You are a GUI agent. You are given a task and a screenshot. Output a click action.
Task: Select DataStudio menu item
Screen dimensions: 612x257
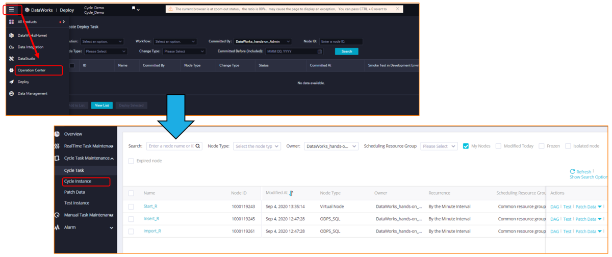pos(27,59)
